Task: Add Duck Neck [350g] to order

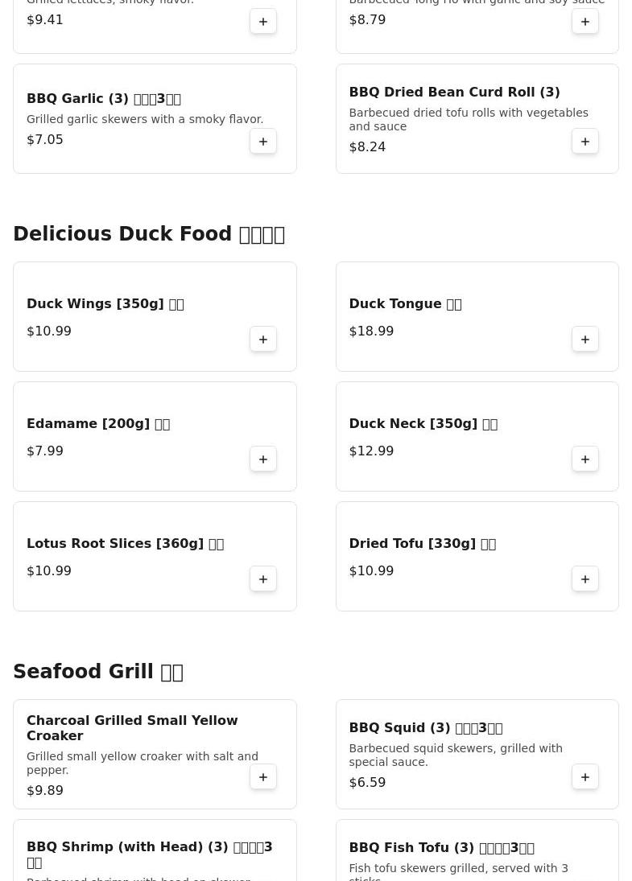Action: (x=585, y=459)
